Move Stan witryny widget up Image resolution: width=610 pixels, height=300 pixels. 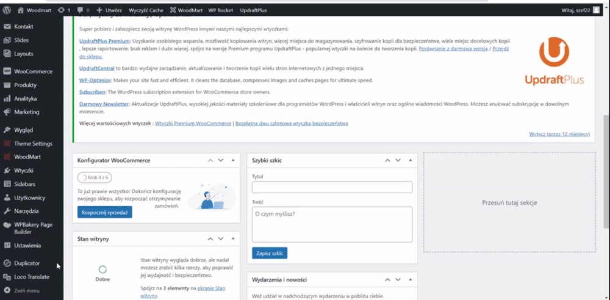click(210, 238)
